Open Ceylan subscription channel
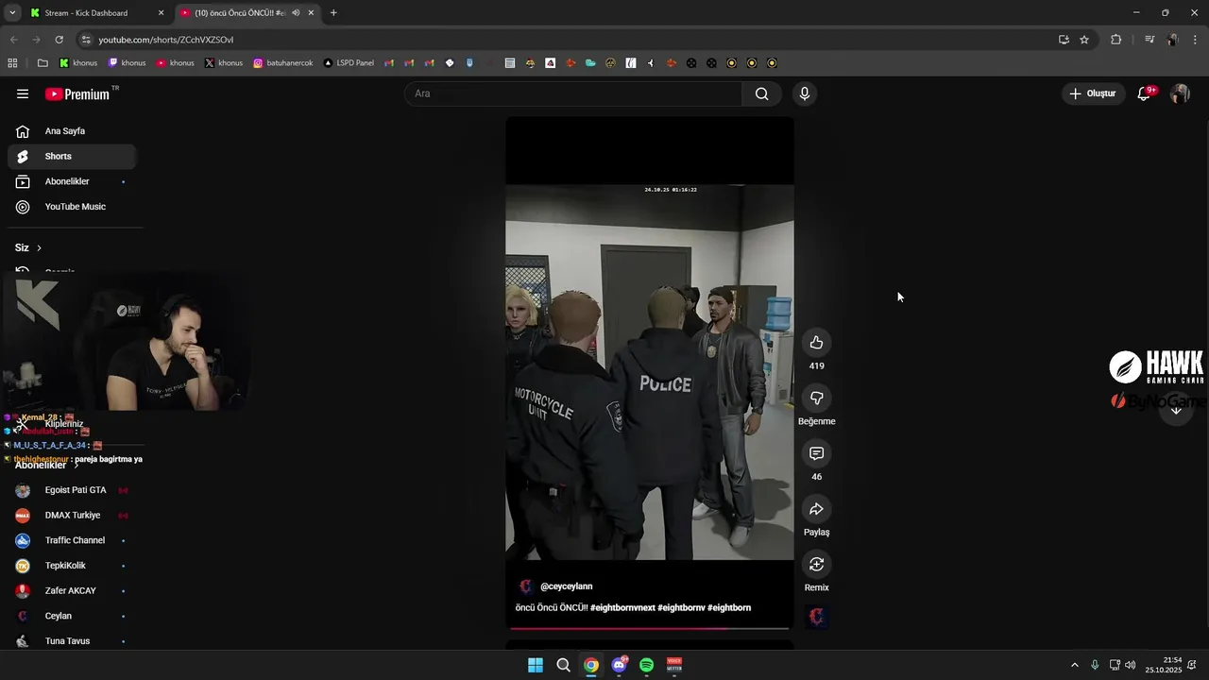The image size is (1209, 680). click(72, 616)
